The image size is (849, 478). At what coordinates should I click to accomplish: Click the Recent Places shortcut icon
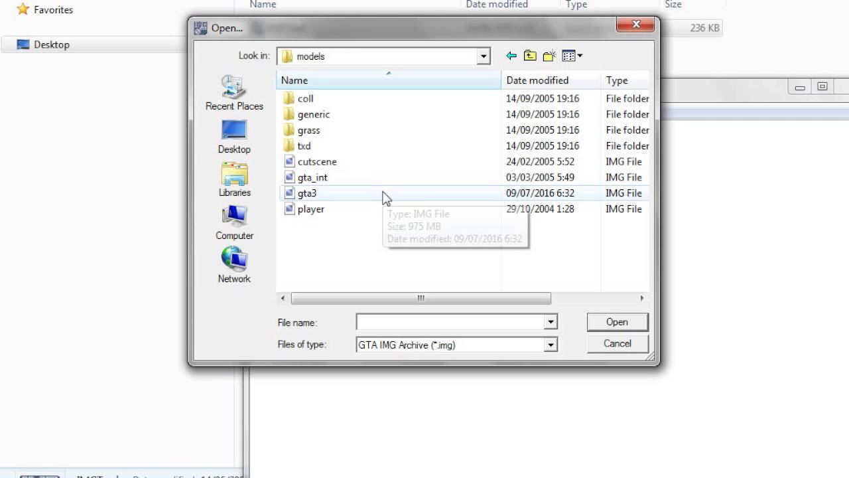point(234,87)
